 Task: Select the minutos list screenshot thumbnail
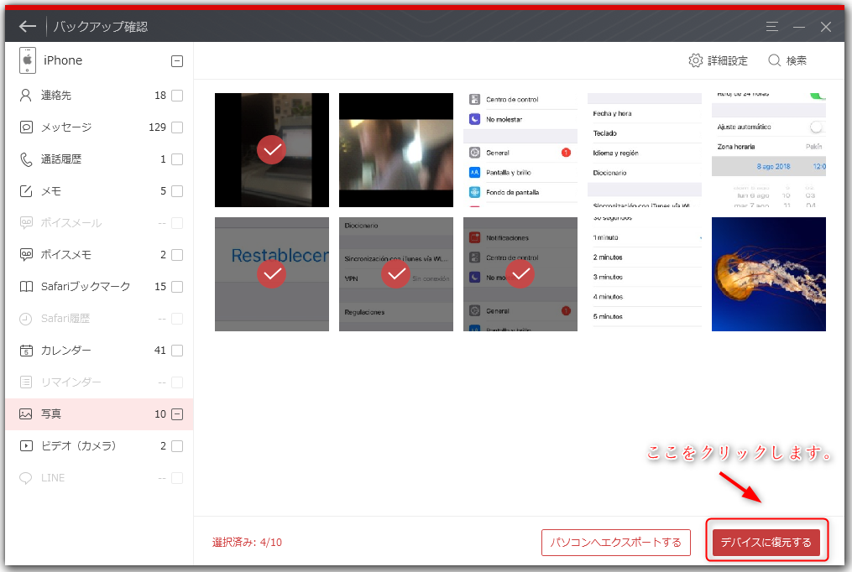[645, 274]
